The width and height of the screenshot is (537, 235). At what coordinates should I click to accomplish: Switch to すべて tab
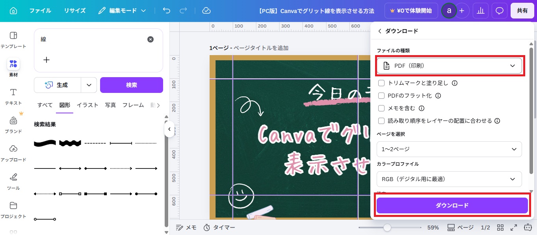(45, 105)
